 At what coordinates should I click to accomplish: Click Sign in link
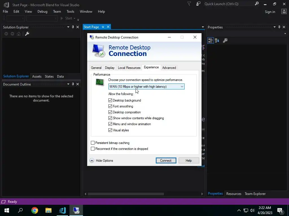[x=270, y=12]
